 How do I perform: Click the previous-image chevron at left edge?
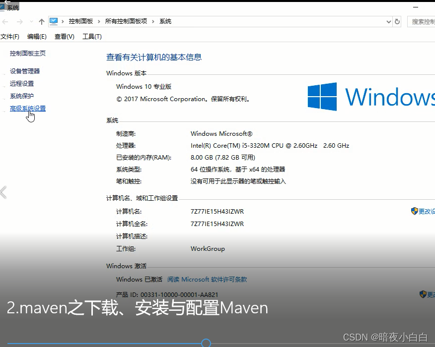click(x=3, y=192)
